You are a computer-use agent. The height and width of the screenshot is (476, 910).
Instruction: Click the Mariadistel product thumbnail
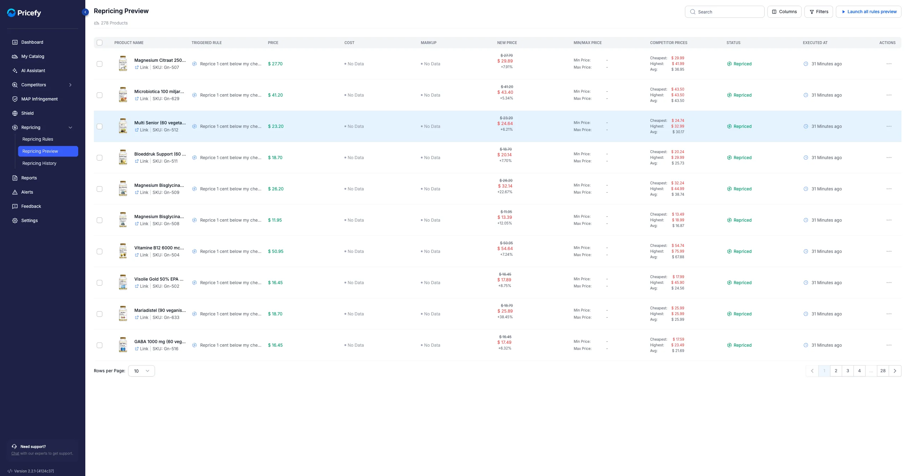123,314
